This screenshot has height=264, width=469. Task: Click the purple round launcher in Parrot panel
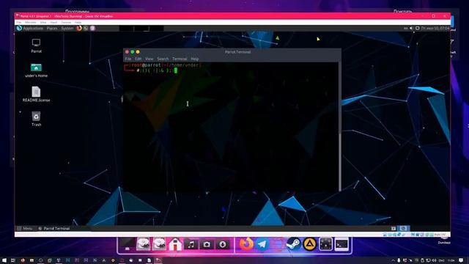pyautogui.click(x=92, y=28)
